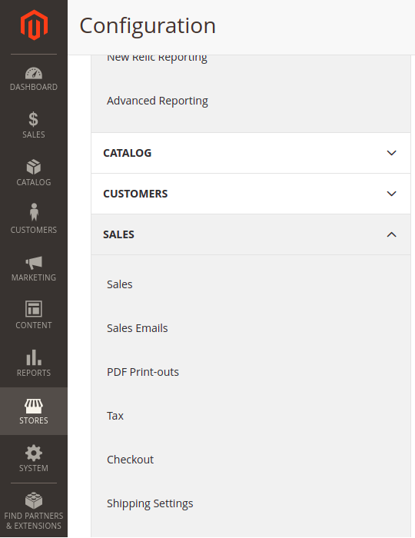Open Advanced Reporting settings
This screenshot has height=538, width=415.
pos(158,101)
